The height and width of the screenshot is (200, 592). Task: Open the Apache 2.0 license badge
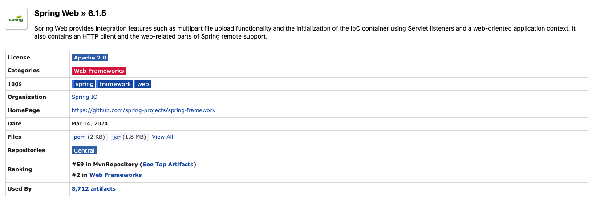point(90,58)
